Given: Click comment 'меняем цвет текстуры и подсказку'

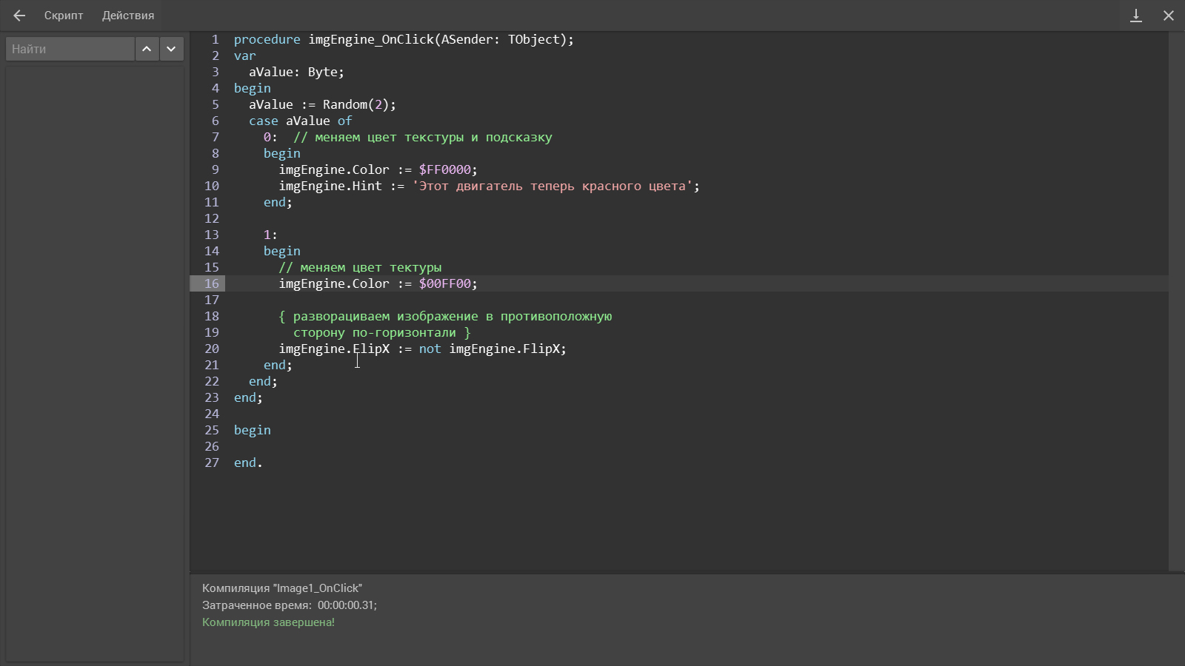Looking at the screenshot, I should 423,137.
